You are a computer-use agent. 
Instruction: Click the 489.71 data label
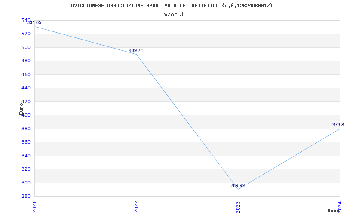coord(136,50)
